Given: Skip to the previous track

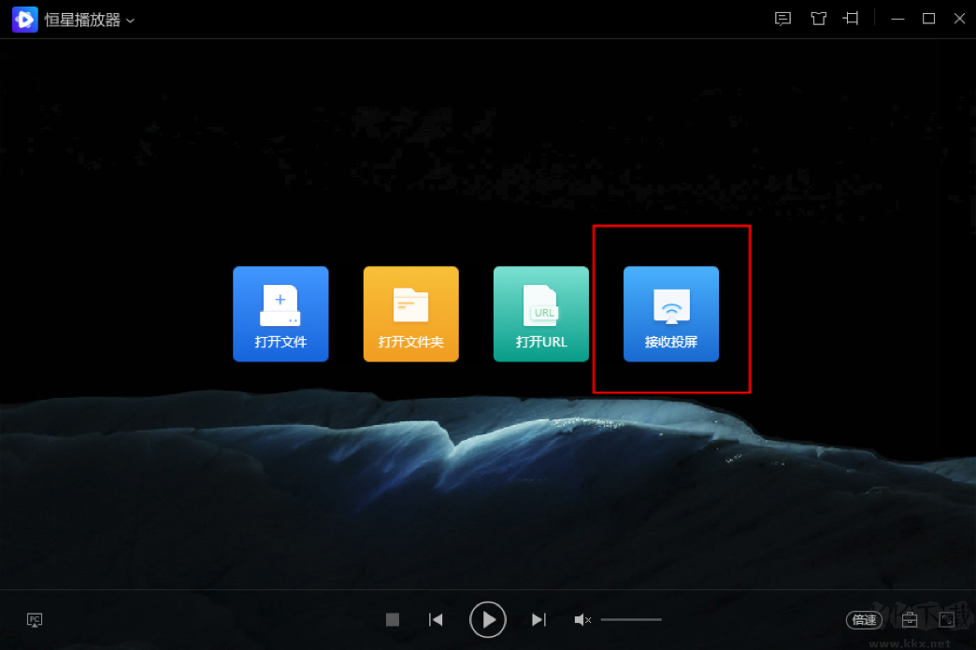Looking at the screenshot, I should click(436, 619).
